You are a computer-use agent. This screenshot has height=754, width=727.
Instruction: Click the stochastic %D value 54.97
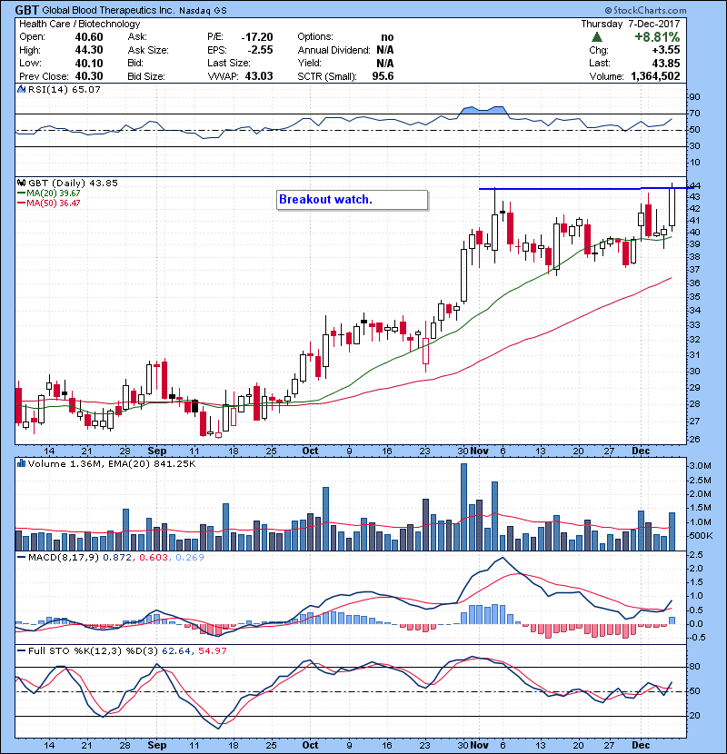click(x=212, y=650)
